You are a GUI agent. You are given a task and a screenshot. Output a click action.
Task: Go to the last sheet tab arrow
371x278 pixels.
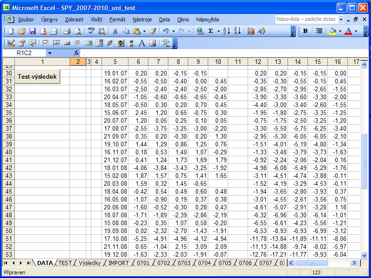(x=29, y=263)
